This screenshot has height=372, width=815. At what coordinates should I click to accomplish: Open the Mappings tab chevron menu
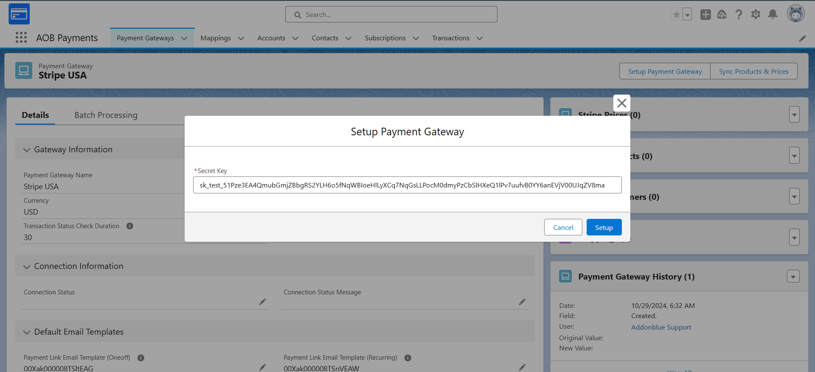coord(241,38)
